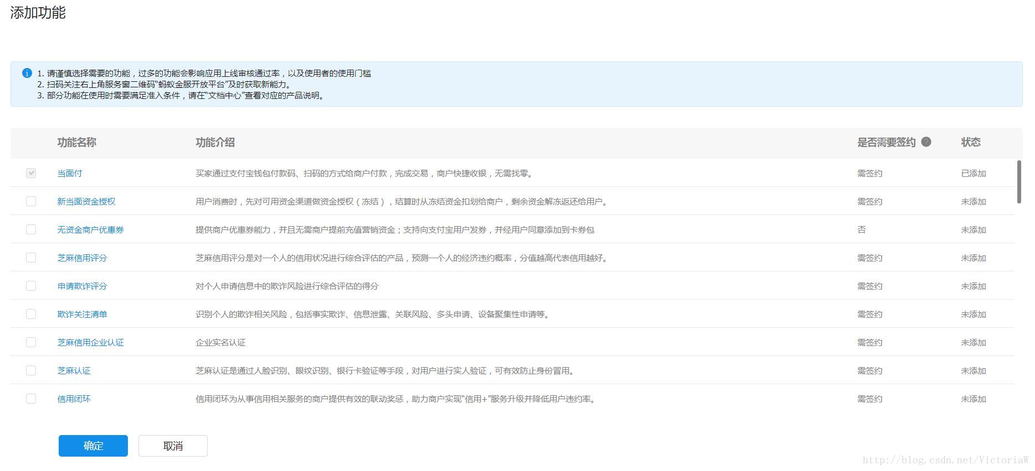This screenshot has width=1035, height=471.
Task: Select the 申请欺诈评分 checkbox
Action: (x=31, y=286)
